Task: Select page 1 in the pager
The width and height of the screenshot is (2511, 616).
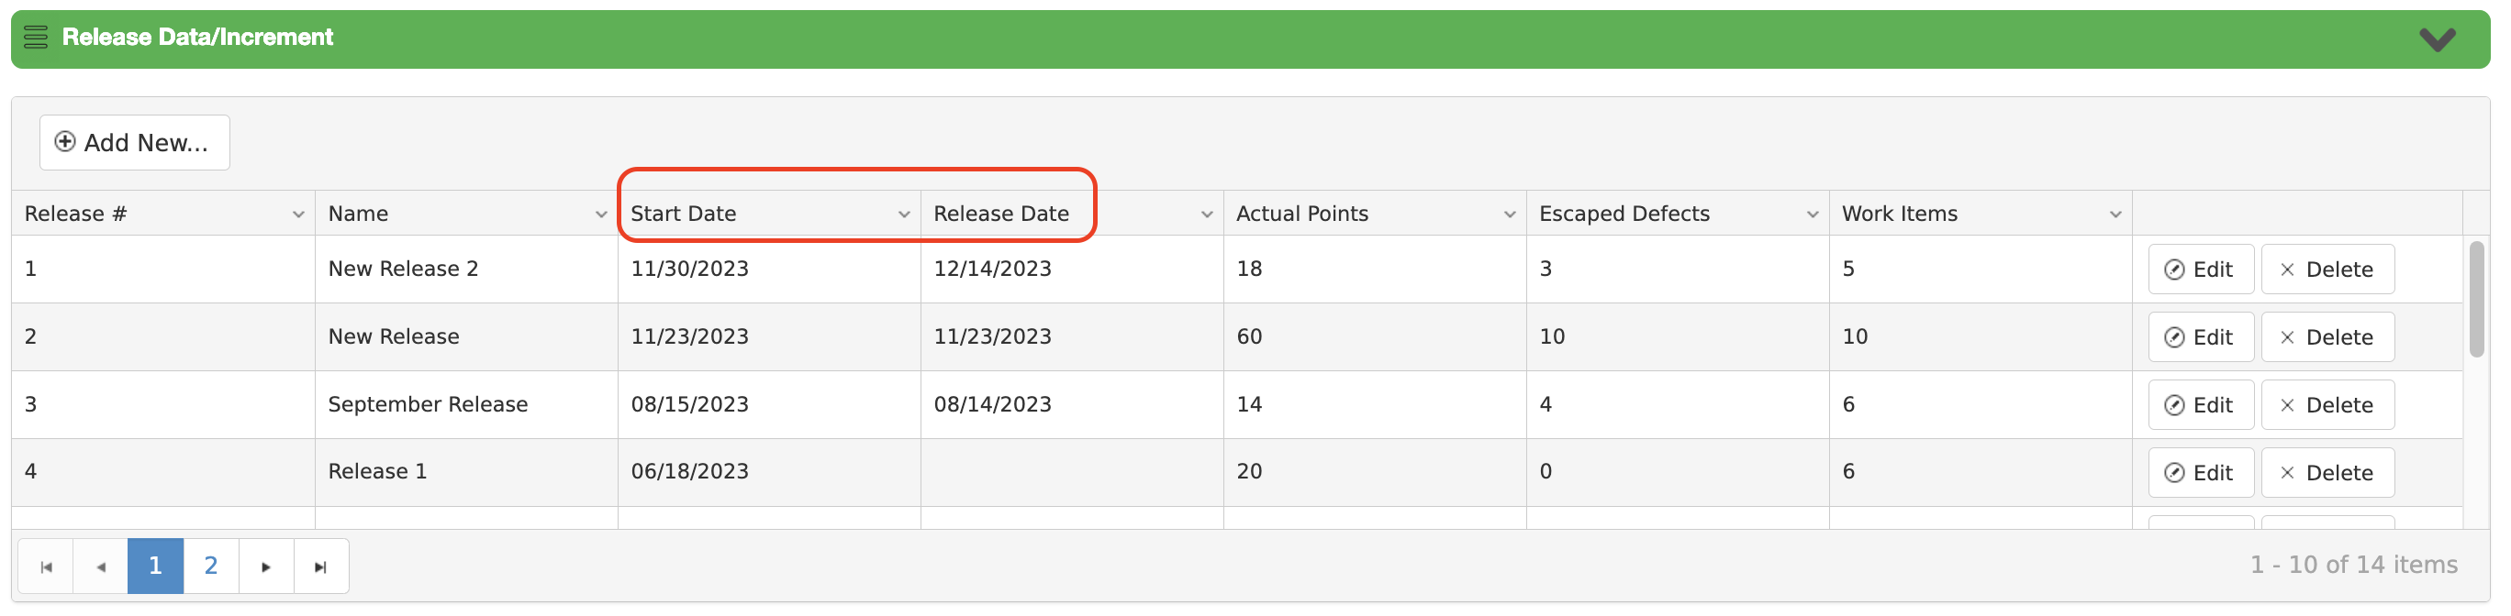Action: pos(155,566)
